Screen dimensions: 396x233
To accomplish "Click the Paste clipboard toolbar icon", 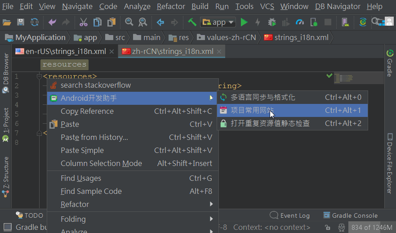I will [111, 22].
